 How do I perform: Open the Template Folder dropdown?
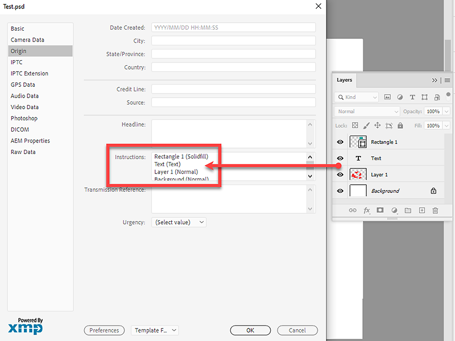coord(155,330)
